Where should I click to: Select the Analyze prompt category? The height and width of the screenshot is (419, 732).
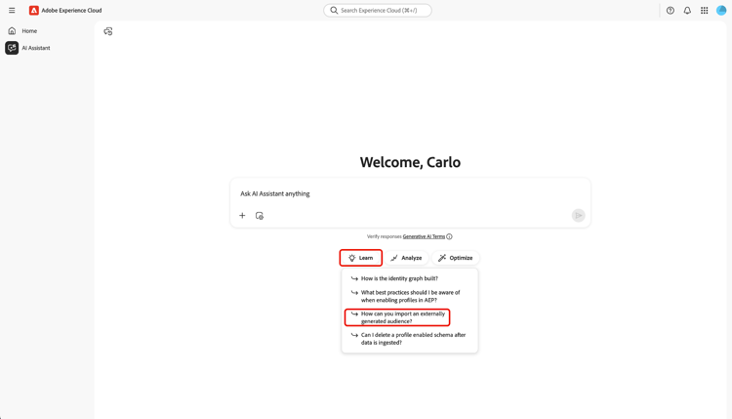tap(406, 258)
